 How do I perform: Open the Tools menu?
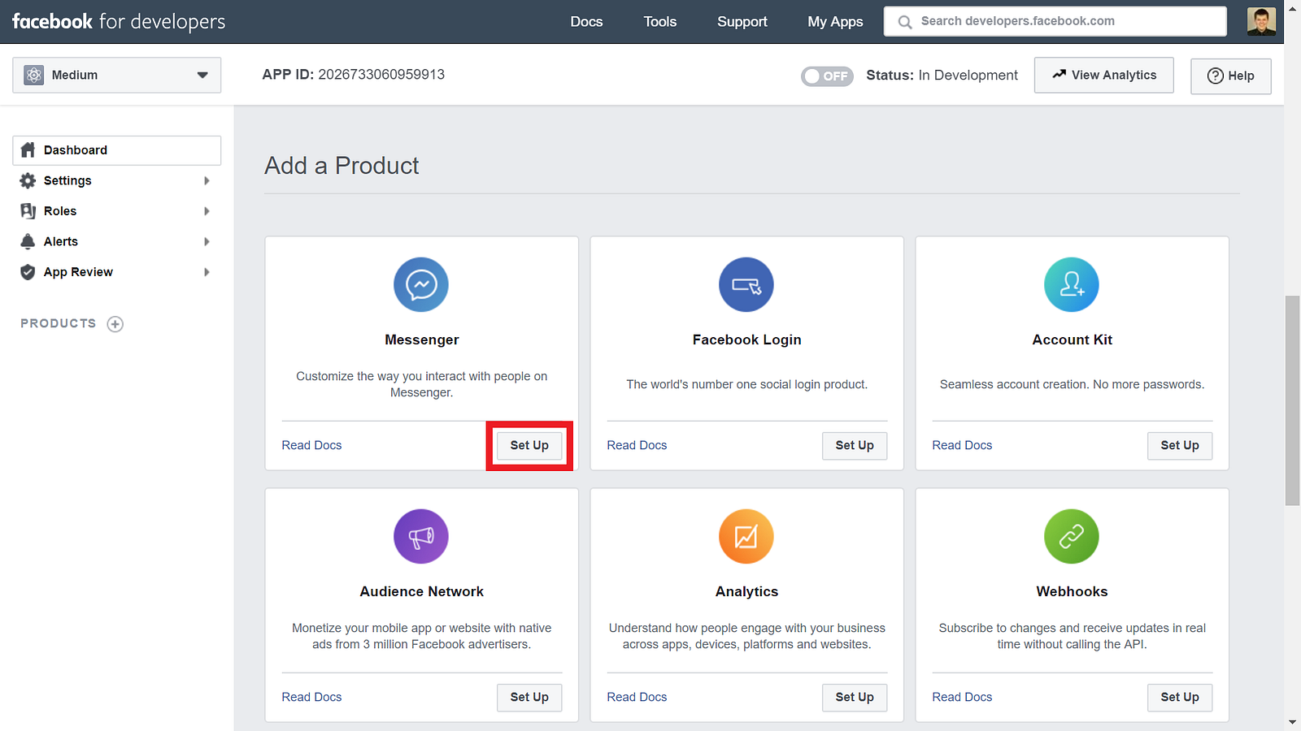(x=660, y=22)
